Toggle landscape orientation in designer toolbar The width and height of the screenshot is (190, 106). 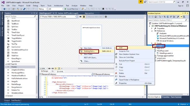(x=80, y=17)
